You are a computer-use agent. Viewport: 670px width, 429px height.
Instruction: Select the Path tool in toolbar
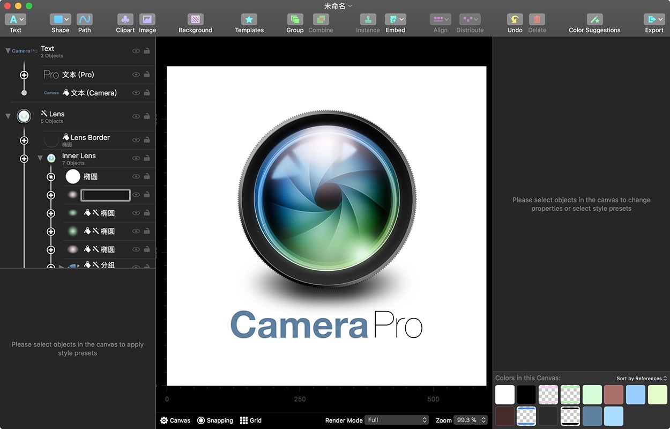84,20
